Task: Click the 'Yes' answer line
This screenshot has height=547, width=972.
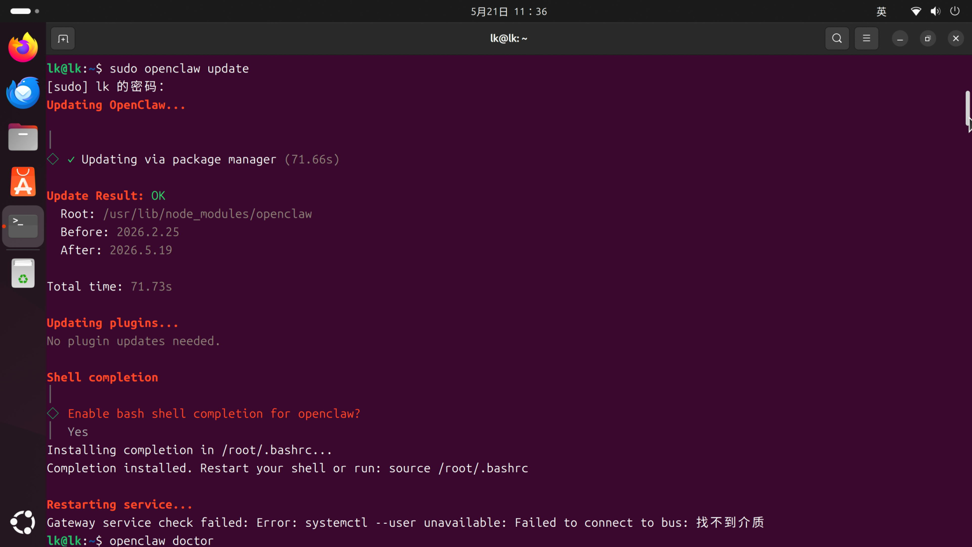Action: [x=78, y=432]
